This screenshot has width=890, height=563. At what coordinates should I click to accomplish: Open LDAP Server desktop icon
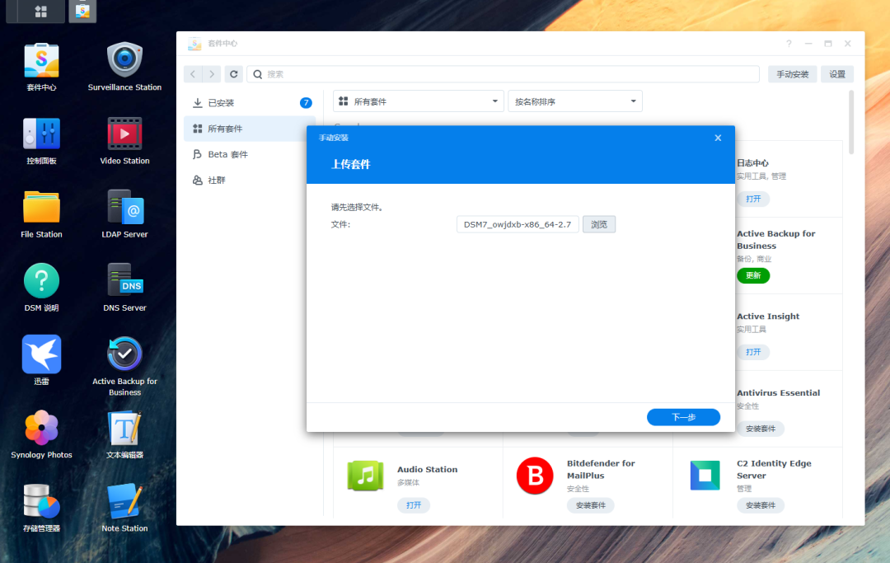[x=125, y=207]
